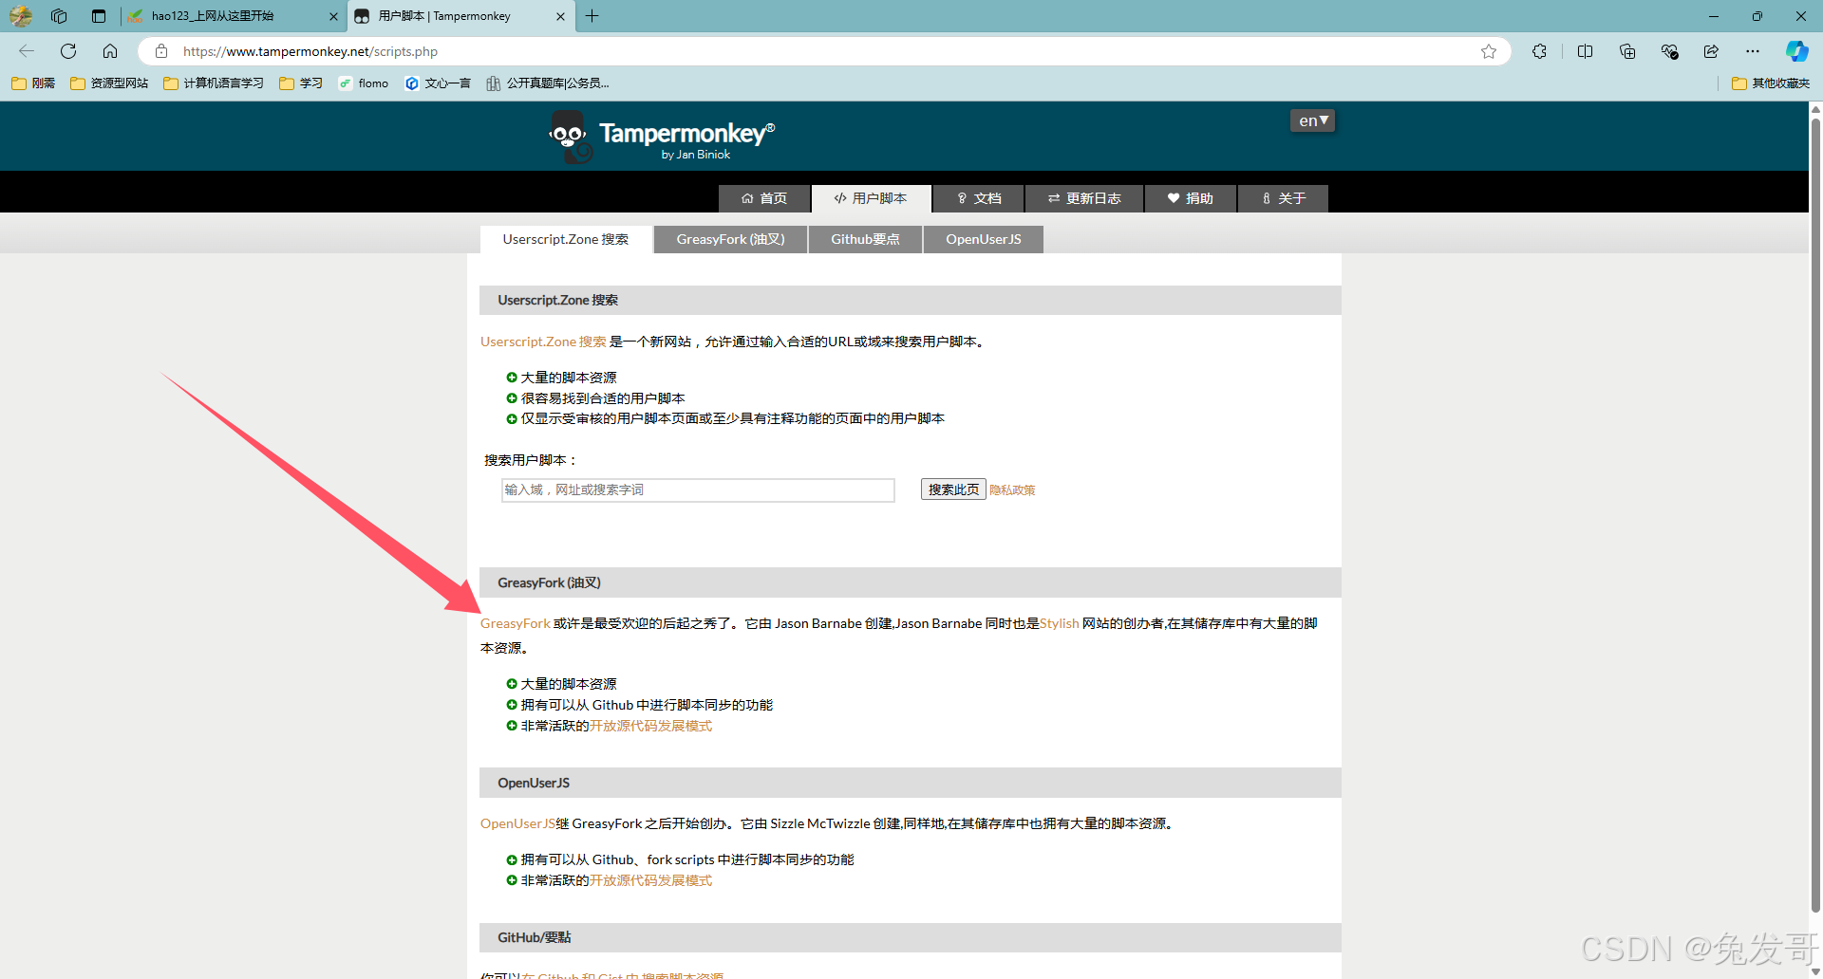1823x979 pixels.
Task: Open GreasyFork 开放源代码发展模式 link
Action: coord(650,726)
